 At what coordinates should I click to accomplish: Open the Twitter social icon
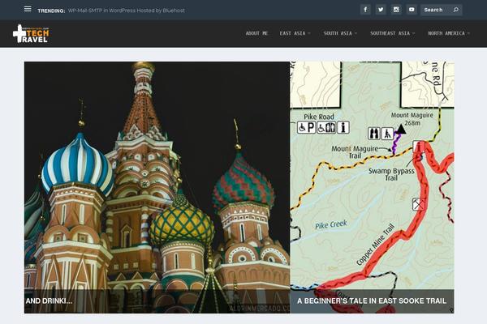pos(381,10)
